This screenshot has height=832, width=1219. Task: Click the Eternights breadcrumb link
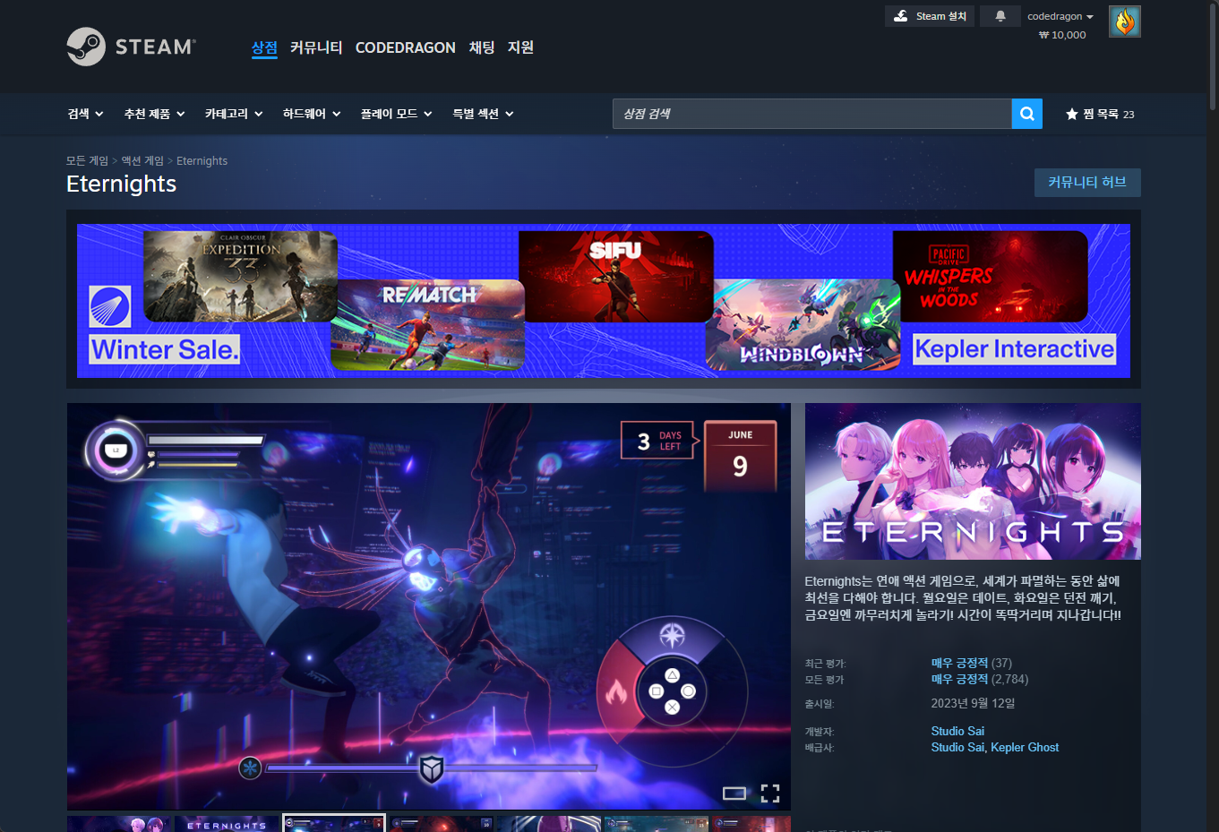click(x=202, y=161)
